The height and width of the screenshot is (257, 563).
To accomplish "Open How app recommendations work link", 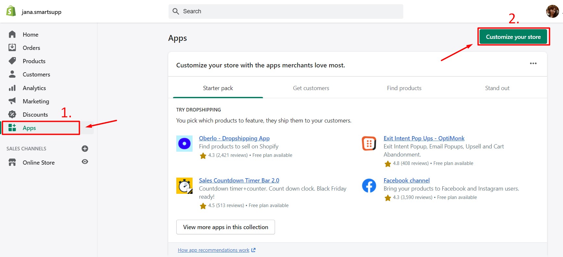I will pyautogui.click(x=214, y=250).
